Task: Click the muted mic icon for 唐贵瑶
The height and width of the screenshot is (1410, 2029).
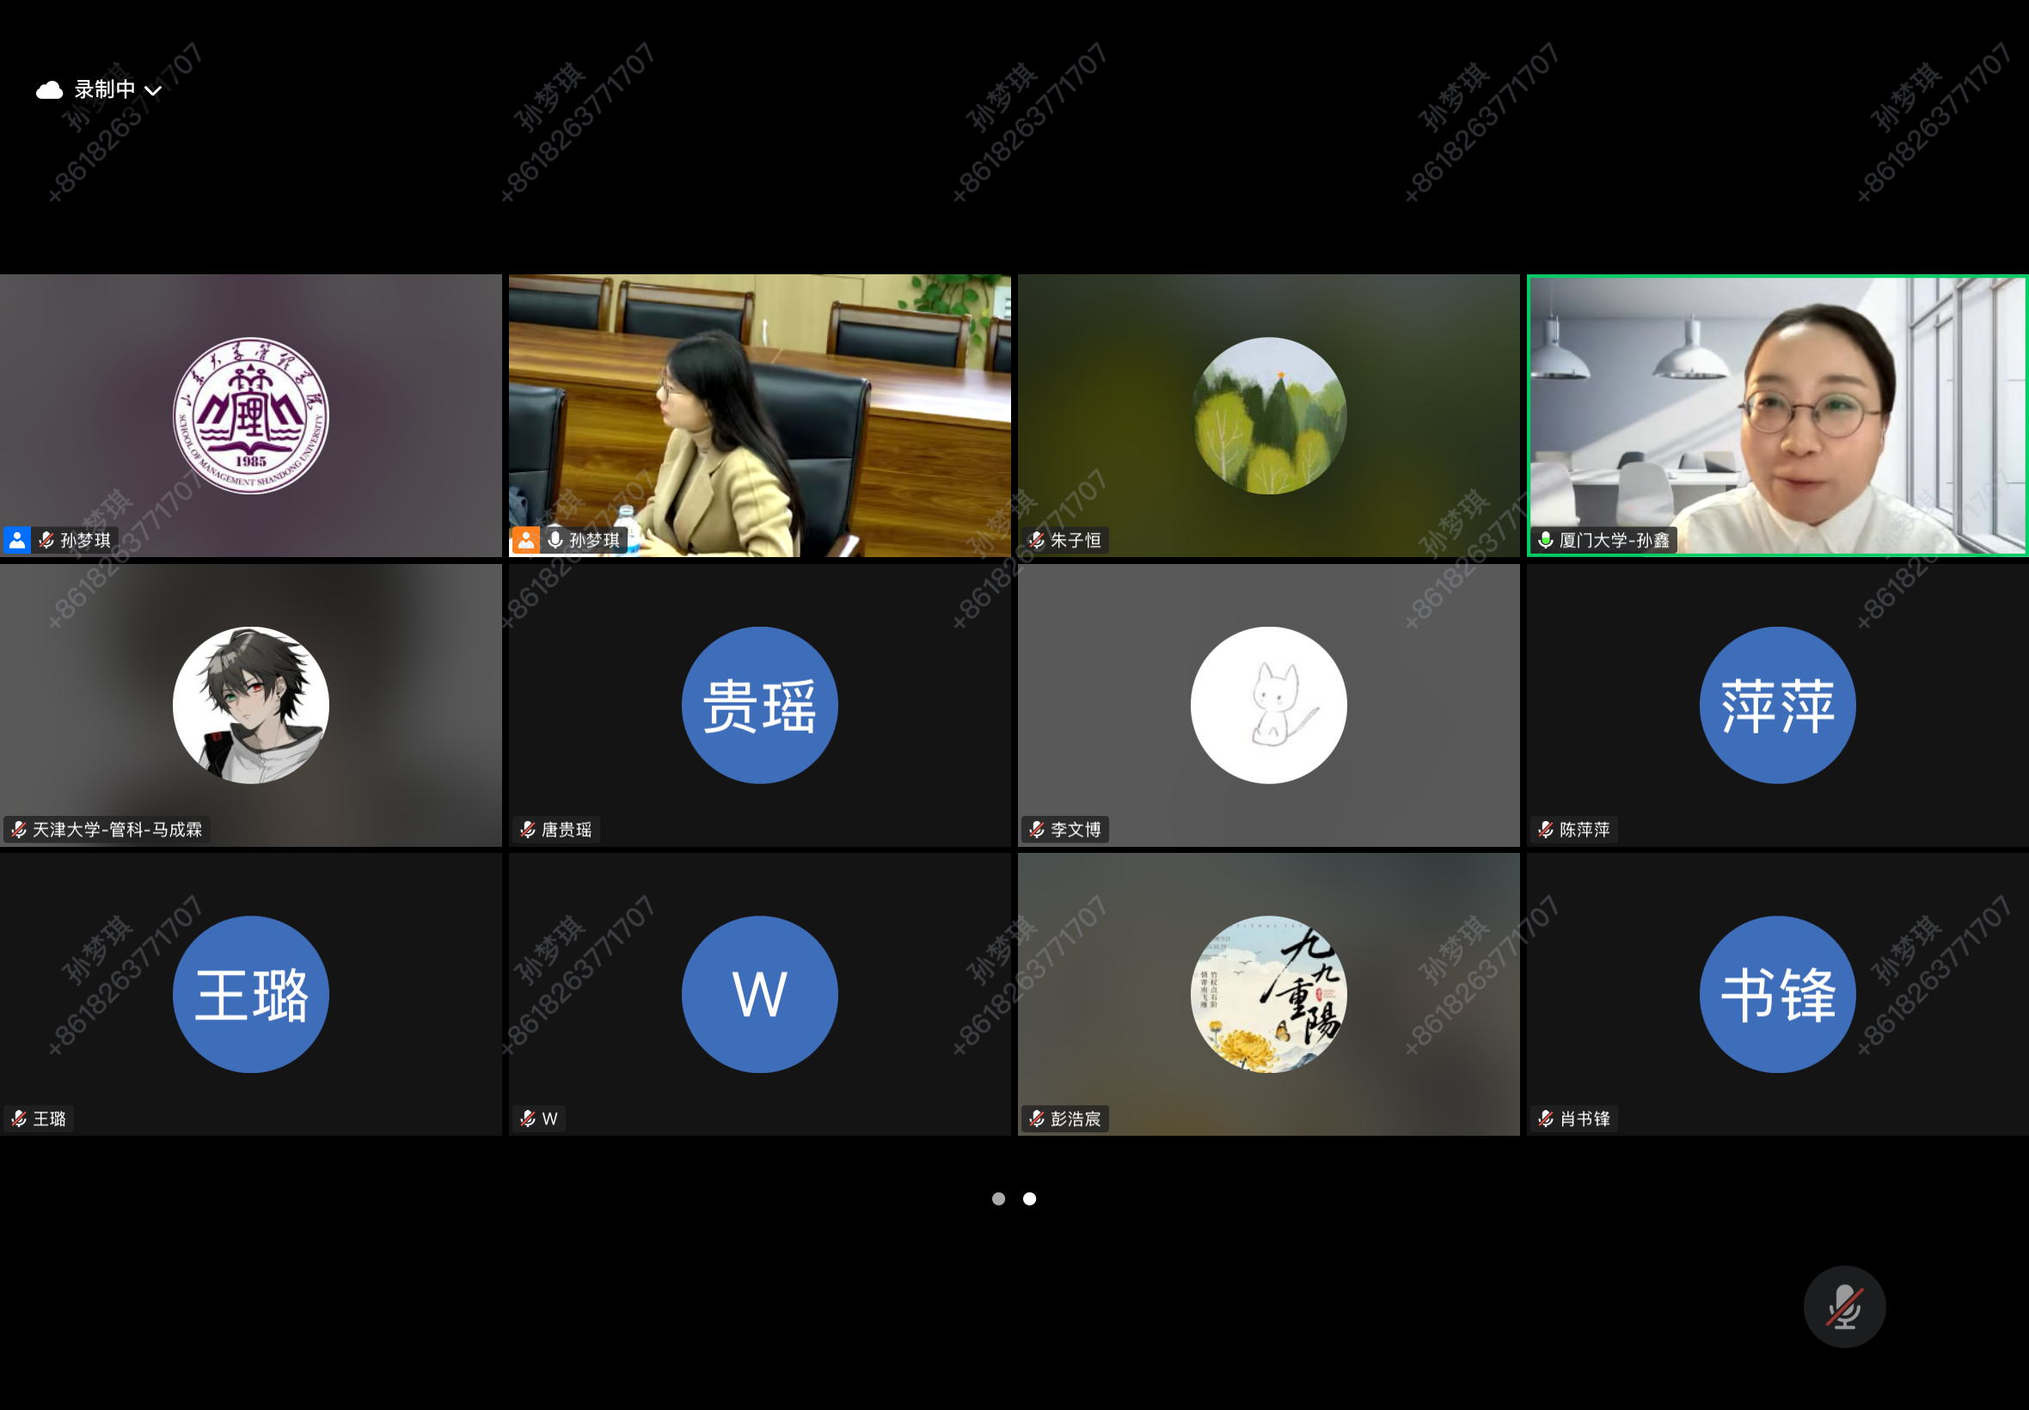Action: [527, 830]
